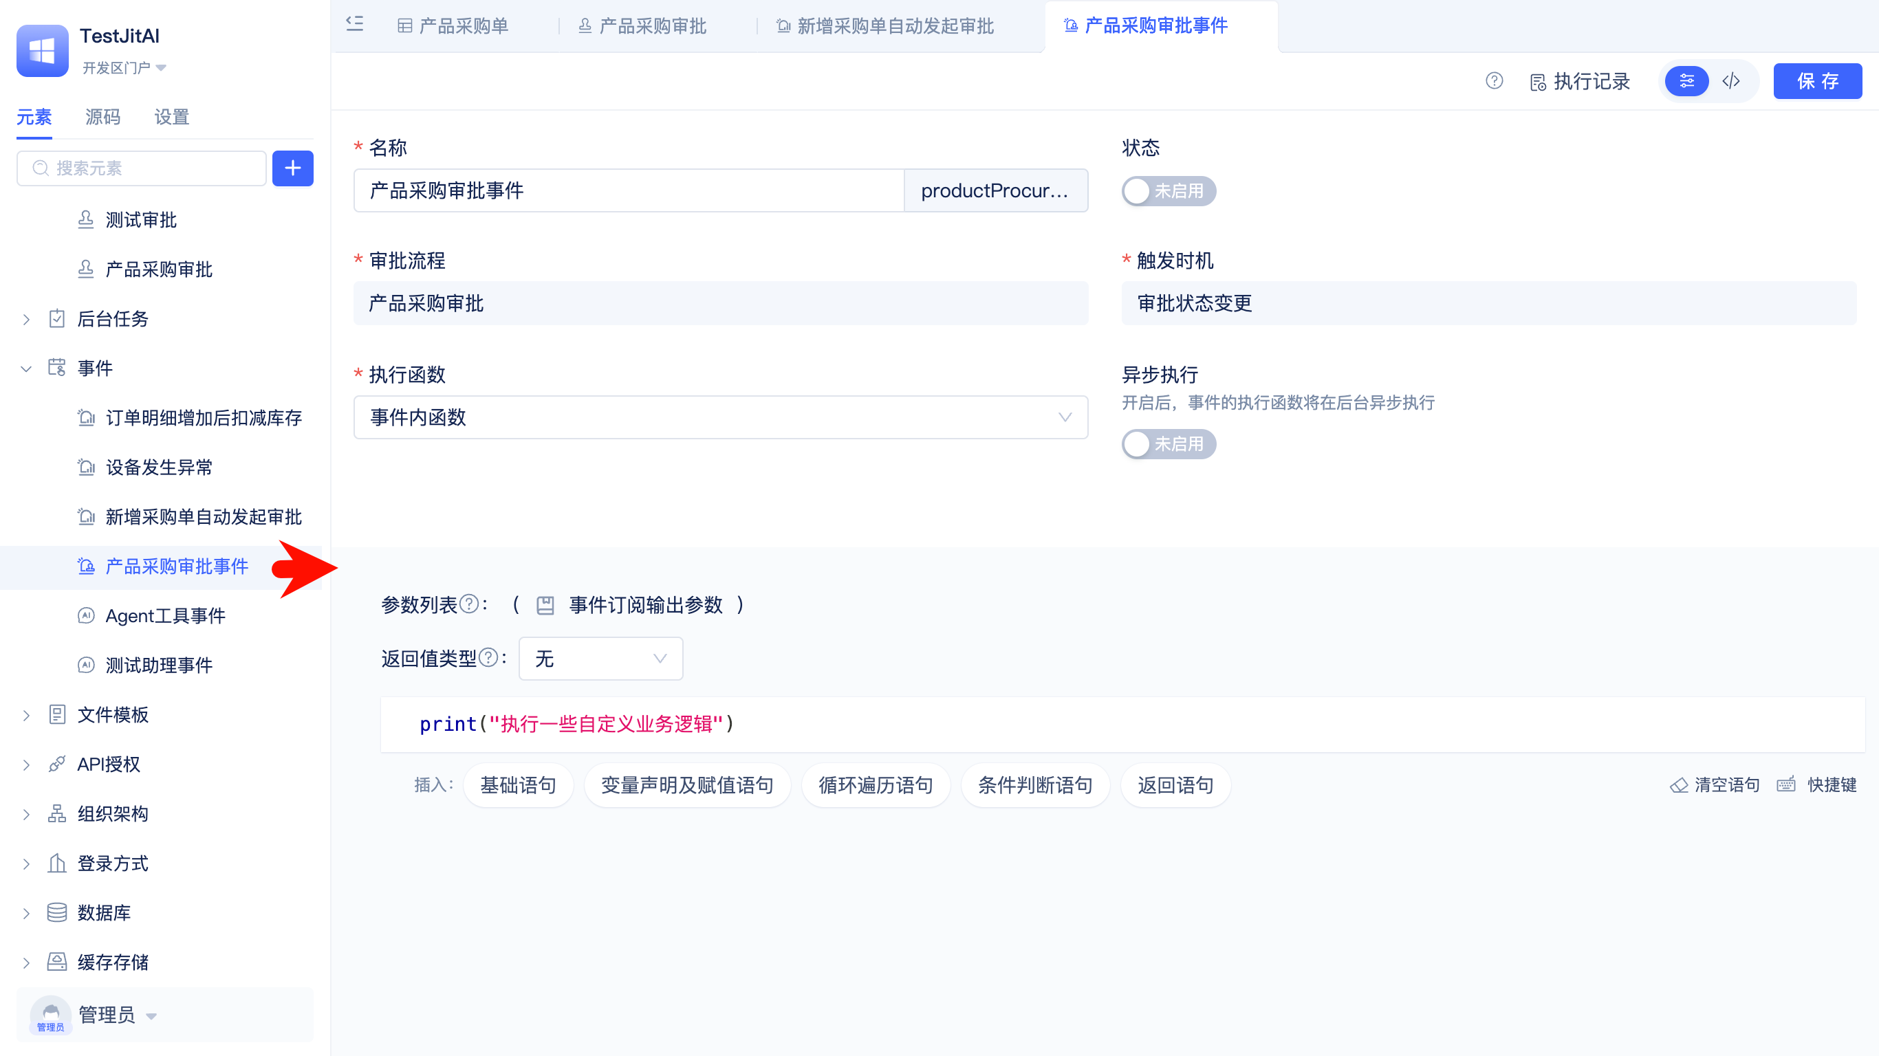Click the 登录方式 icon
The image size is (1879, 1056).
point(57,863)
